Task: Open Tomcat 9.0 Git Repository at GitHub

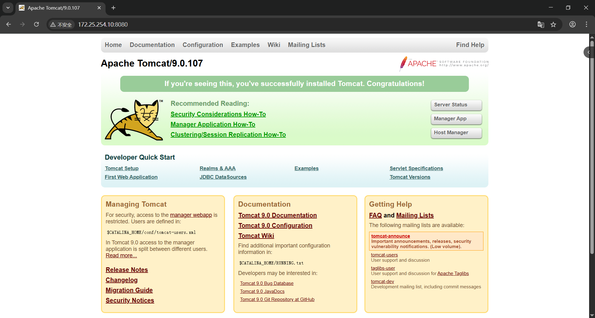Action: click(277, 299)
